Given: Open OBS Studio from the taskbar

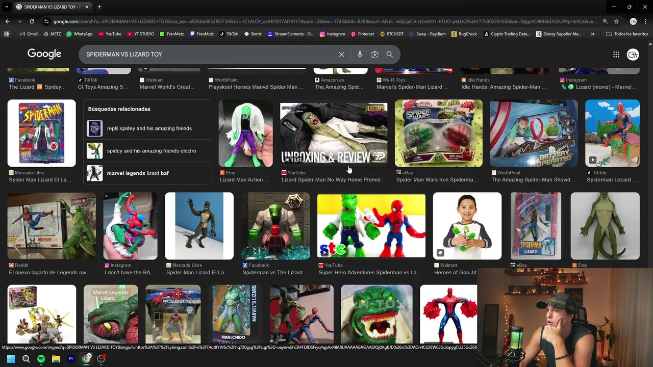Looking at the screenshot, I should pos(101,359).
